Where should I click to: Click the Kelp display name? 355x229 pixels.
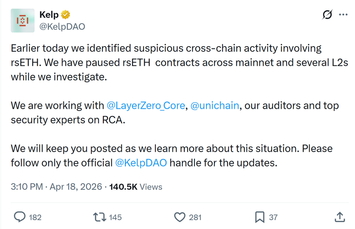tap(49, 15)
